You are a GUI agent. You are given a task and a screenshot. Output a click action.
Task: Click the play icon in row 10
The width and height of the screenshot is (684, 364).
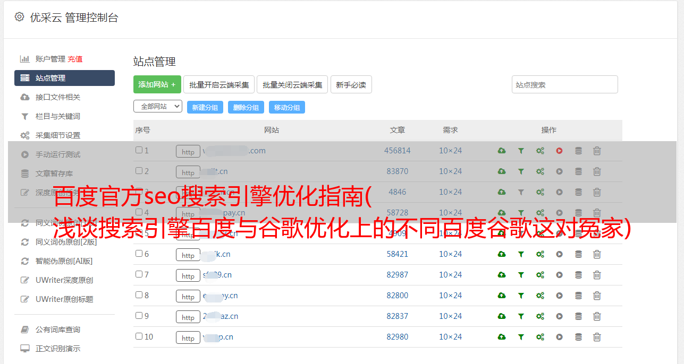[x=559, y=337]
